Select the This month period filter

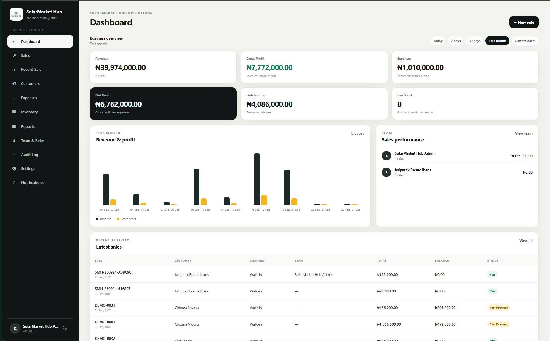point(497,41)
